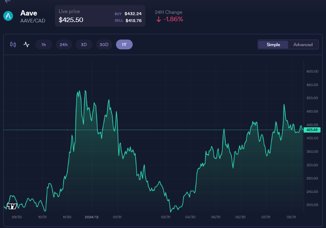Switch to line chart view

click(26, 44)
